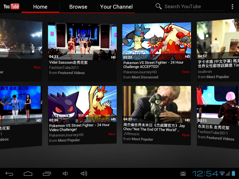Tap 'from Most Popular' under Jay Chou video
The width and height of the screenshot is (239, 179).
pyautogui.click(x=138, y=139)
